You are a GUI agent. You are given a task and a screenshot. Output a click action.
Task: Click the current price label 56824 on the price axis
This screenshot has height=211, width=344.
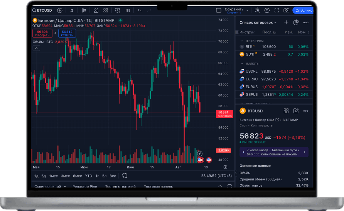pyautogui.click(x=224, y=114)
